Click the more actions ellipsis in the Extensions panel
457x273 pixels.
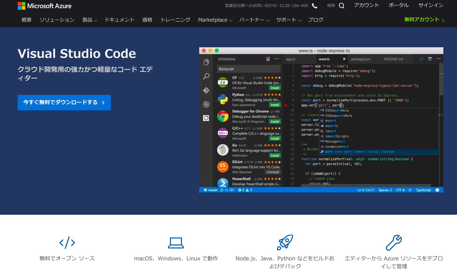pyautogui.click(x=276, y=58)
